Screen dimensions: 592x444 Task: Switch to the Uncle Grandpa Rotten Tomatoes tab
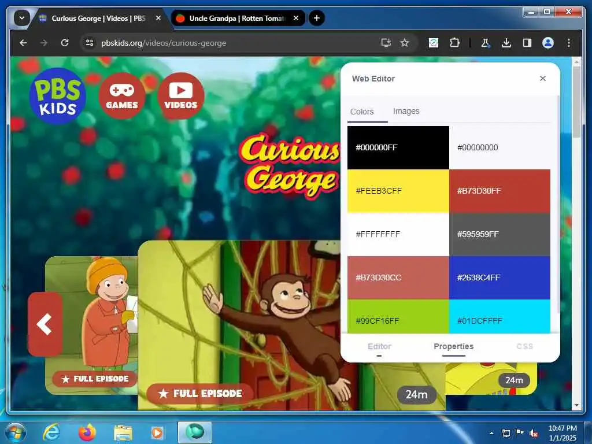point(236,18)
